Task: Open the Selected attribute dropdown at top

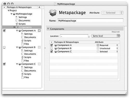Action: pyautogui.click(x=112, y=13)
